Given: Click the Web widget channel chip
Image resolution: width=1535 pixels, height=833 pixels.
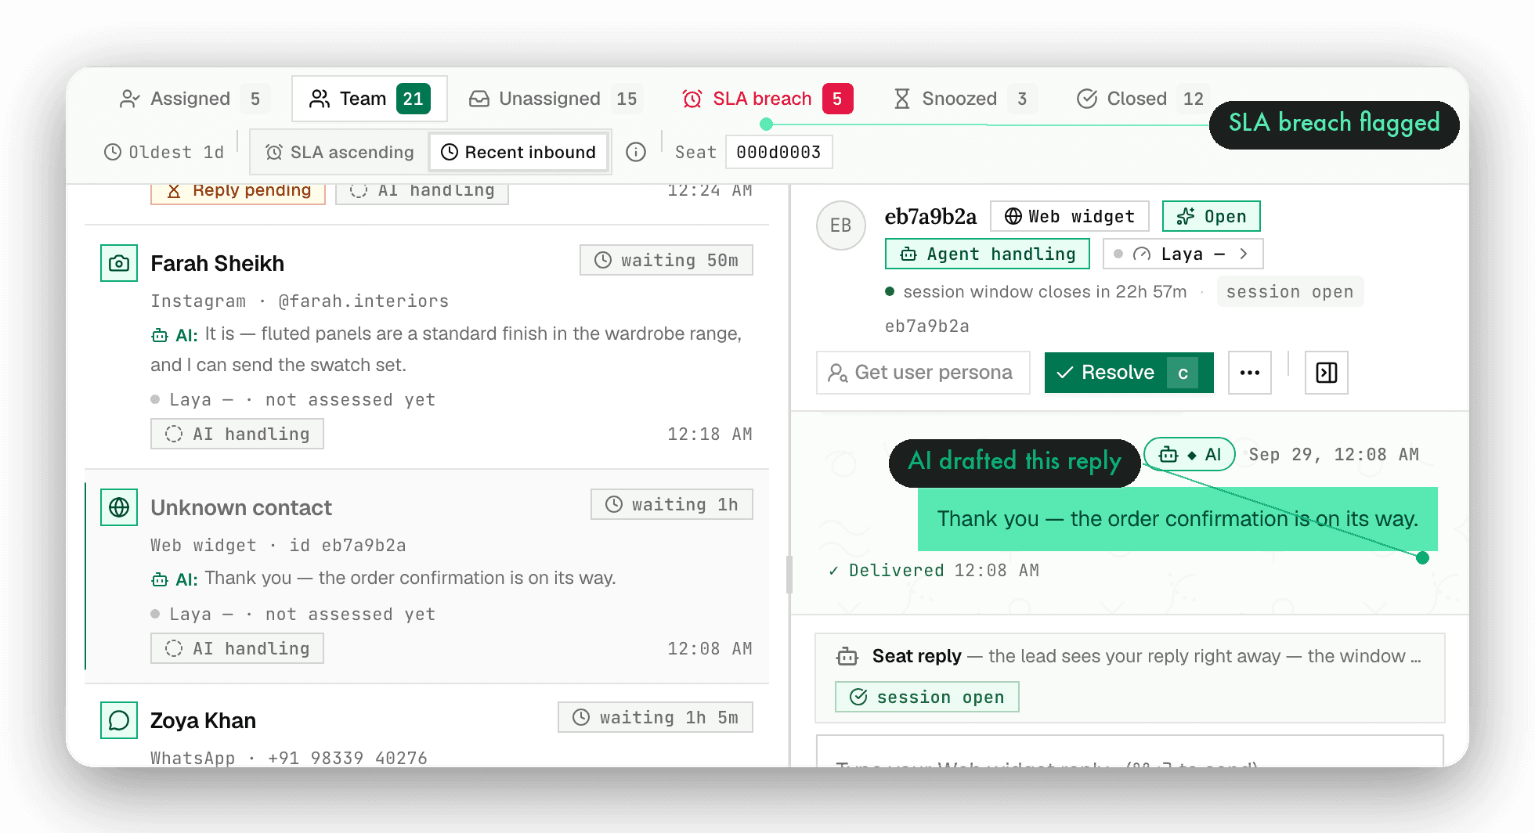Looking at the screenshot, I should [x=1070, y=216].
